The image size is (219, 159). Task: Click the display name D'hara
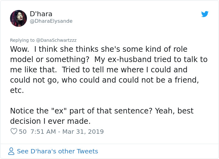pyautogui.click(x=41, y=14)
